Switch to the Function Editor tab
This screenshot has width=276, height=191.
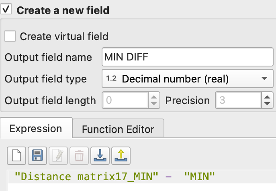pos(118,129)
